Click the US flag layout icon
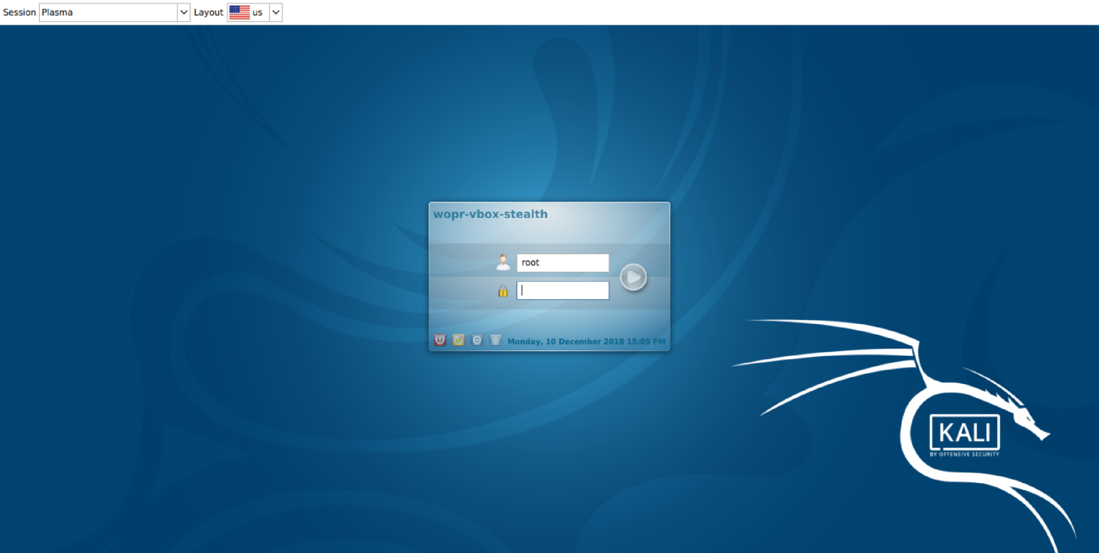Image resolution: width=1099 pixels, height=553 pixels. (x=239, y=12)
